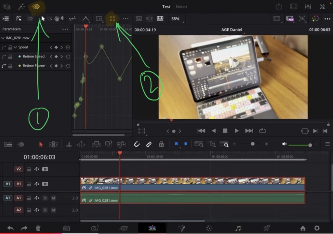Click the timeline zoom slider handle
Screen dimensions: 333x234
point(252,144)
